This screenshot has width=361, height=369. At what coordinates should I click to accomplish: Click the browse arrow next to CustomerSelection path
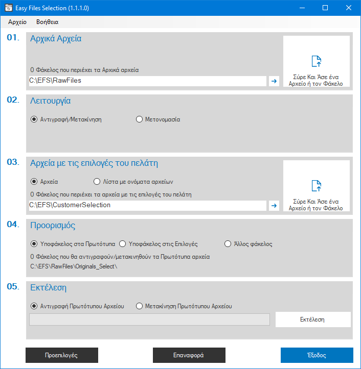[x=274, y=205]
